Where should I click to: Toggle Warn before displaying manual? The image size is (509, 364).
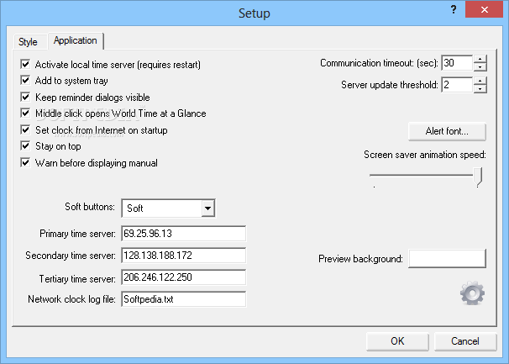point(25,162)
